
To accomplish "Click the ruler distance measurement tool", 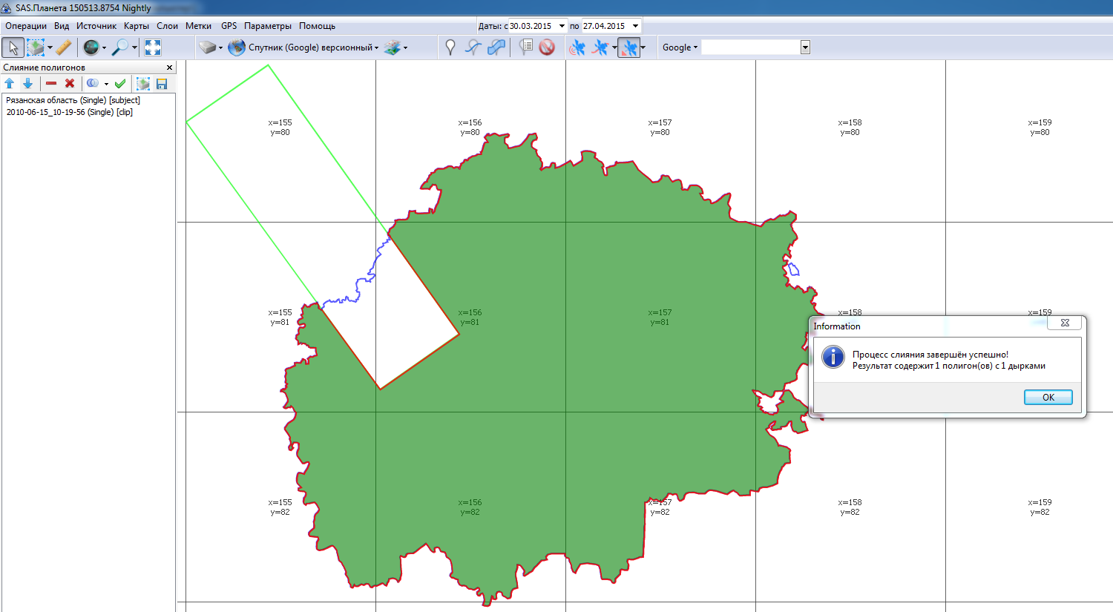I will coord(64,47).
